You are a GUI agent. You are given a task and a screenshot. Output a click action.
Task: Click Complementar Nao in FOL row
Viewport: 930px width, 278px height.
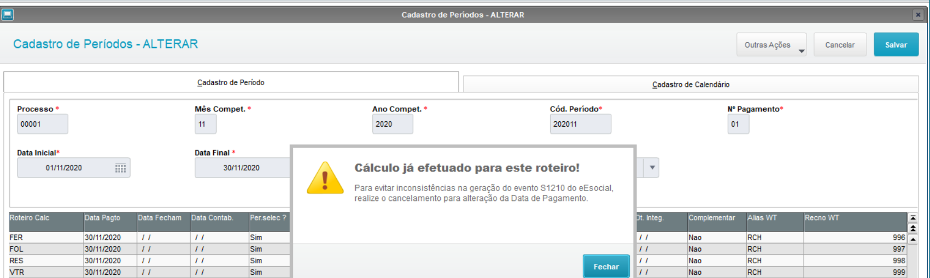coord(717,249)
